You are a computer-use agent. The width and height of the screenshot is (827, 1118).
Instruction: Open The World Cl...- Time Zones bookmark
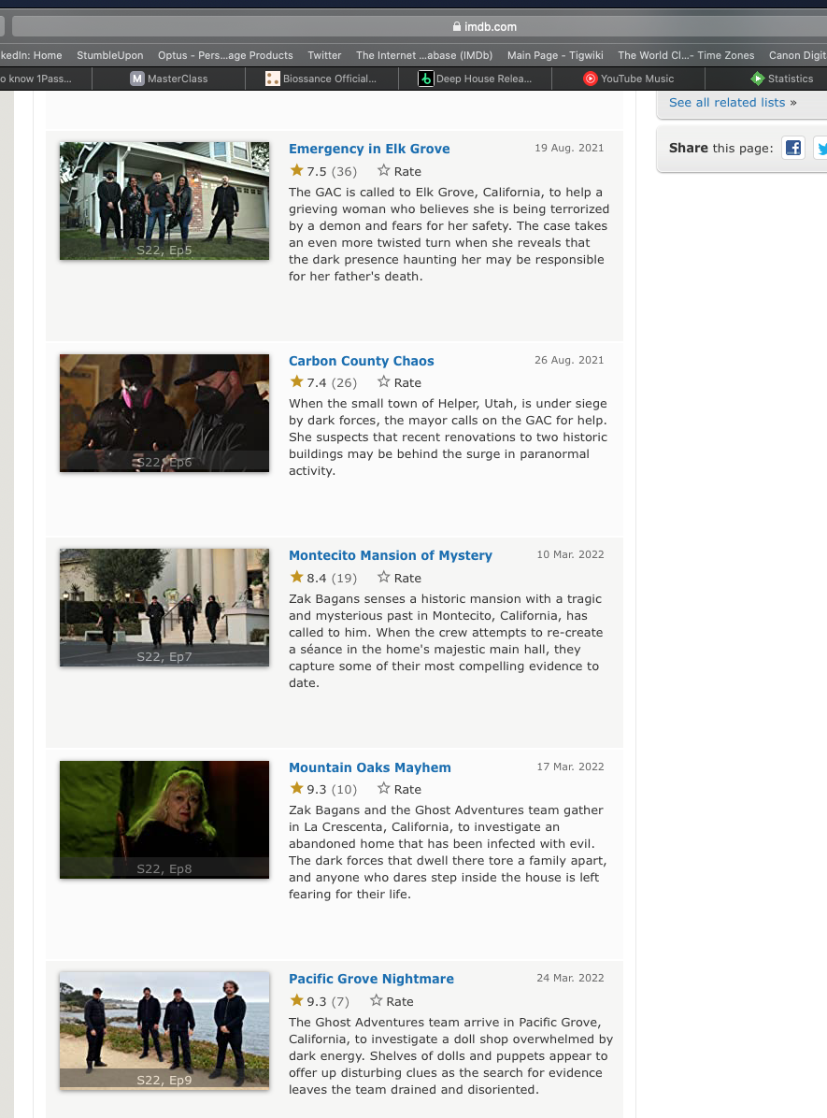[686, 55]
